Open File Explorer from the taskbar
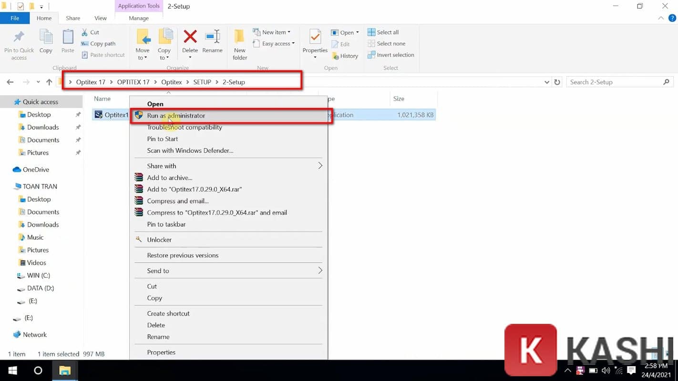678x381 pixels. coord(65,371)
